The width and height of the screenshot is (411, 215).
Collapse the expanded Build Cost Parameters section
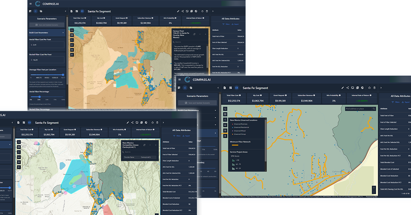tap(63, 33)
